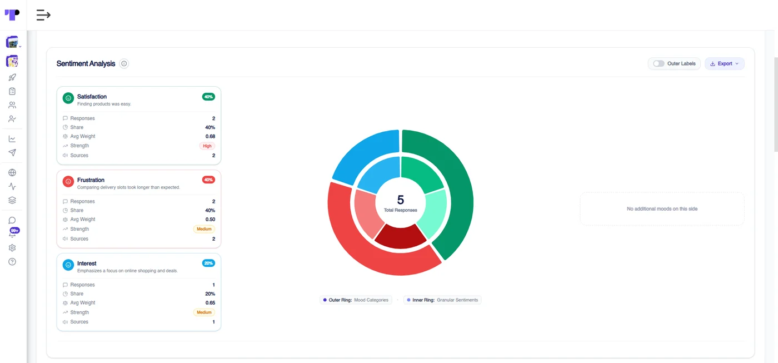
Task: Open notifications with the 99+ badge
Action: coord(13,233)
